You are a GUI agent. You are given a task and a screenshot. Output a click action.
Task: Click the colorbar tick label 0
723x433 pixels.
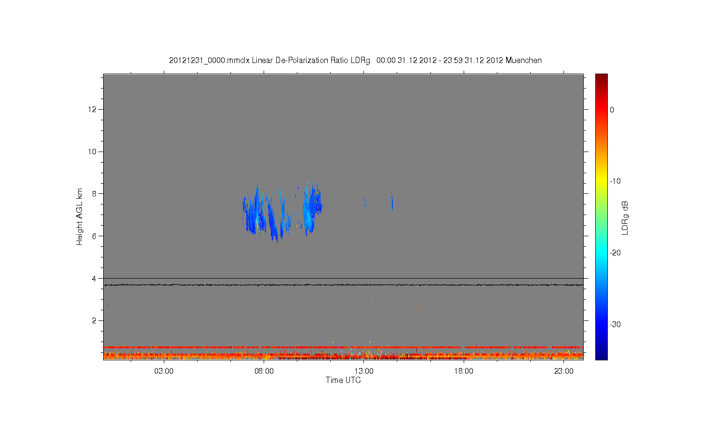click(x=612, y=110)
